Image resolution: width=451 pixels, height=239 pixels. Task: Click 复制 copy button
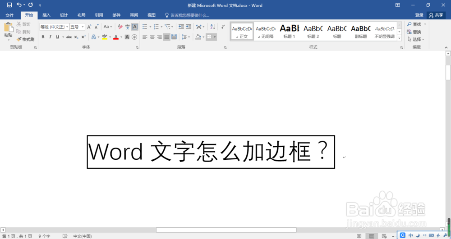pos(23,32)
